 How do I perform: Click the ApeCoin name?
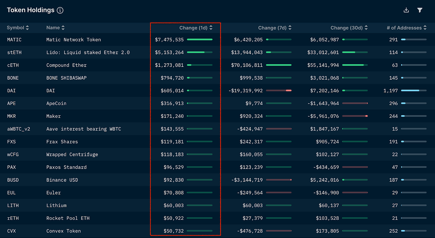[56, 103]
